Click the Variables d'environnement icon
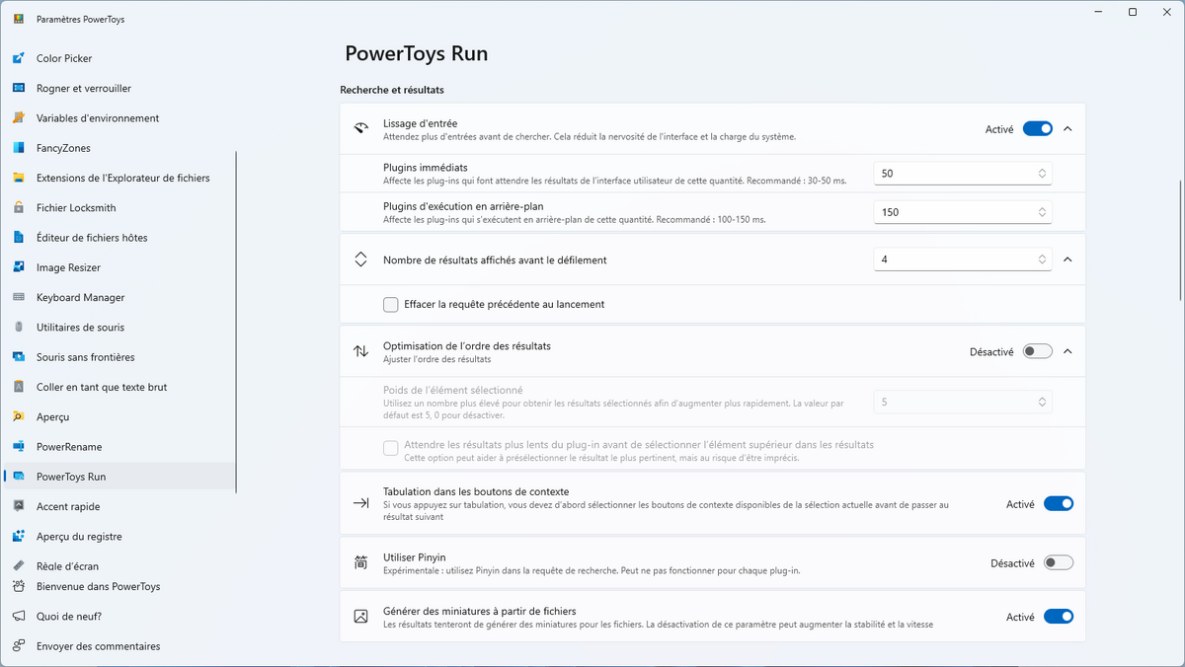1185x667 pixels. (18, 118)
